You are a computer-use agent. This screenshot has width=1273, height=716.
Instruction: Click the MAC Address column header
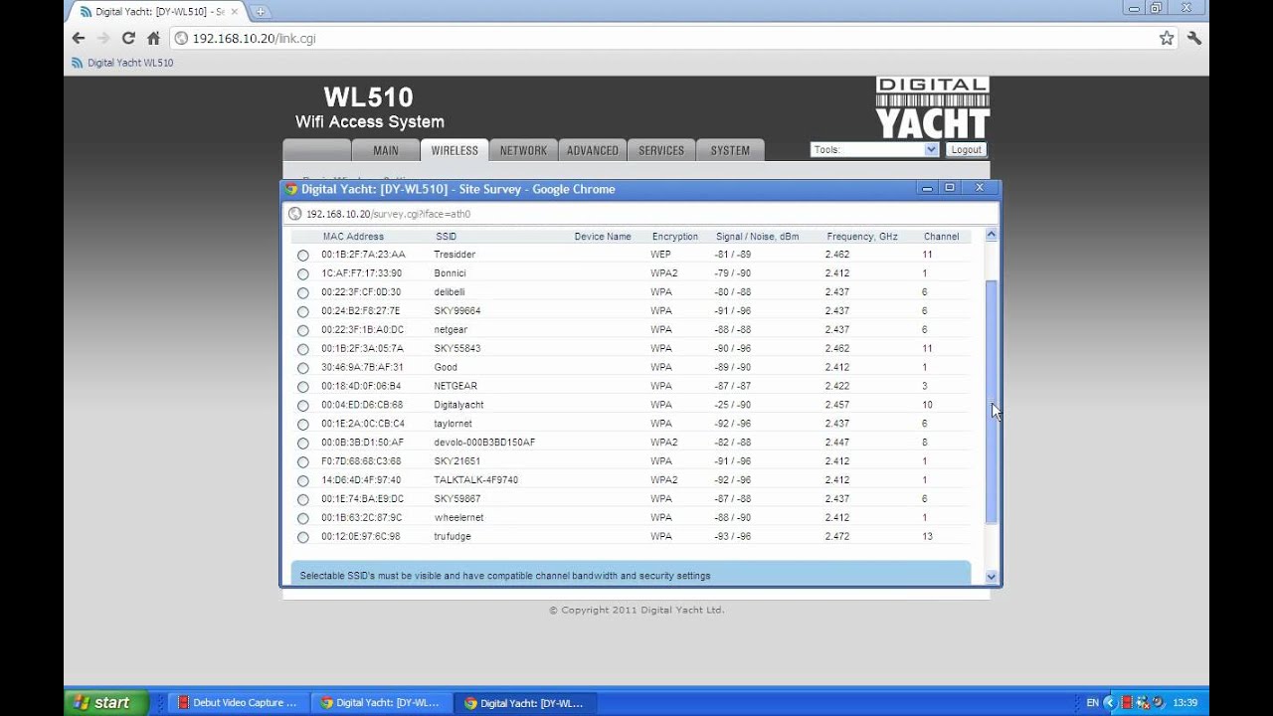353,237
